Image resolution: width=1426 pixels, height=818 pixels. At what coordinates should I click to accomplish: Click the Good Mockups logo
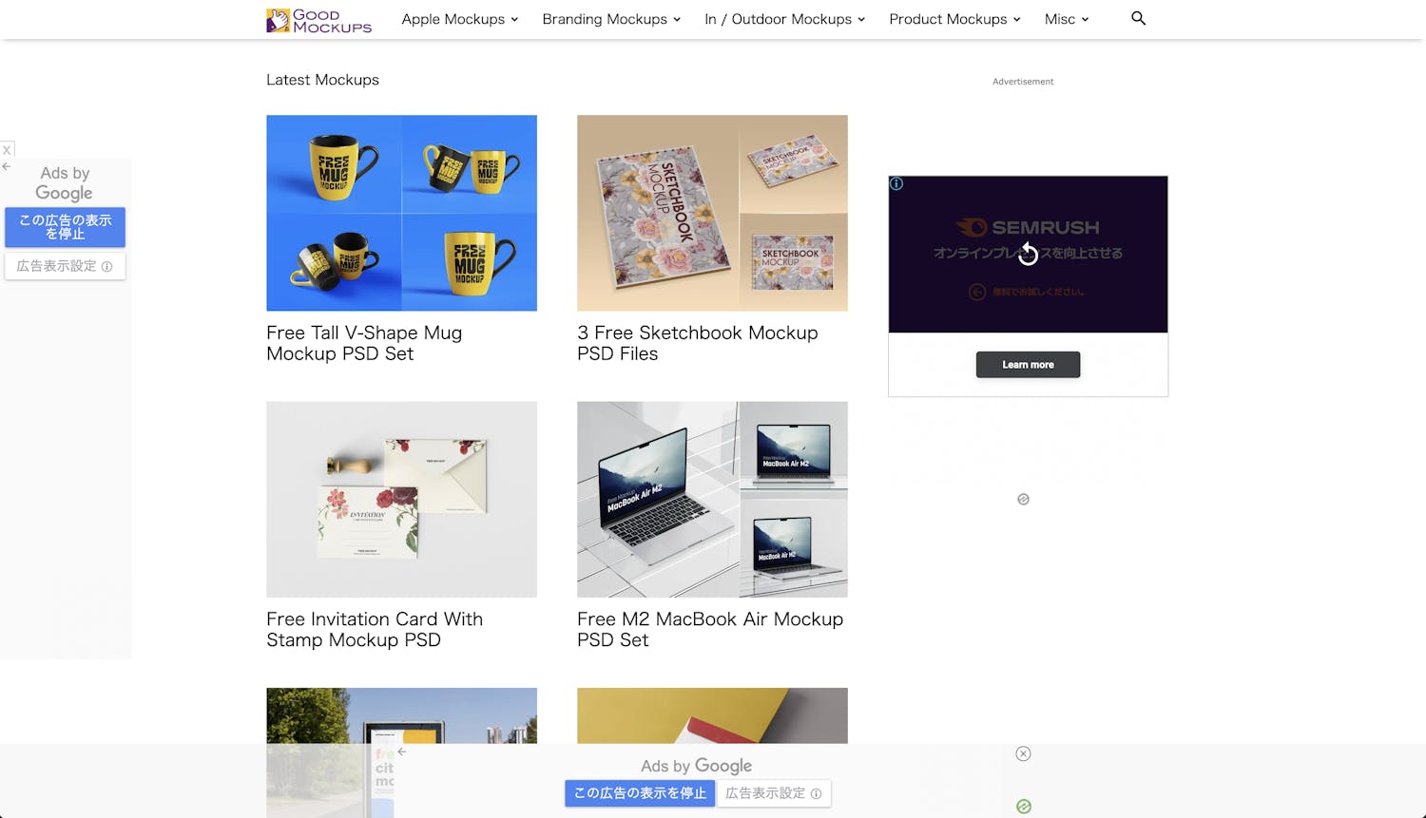318,20
